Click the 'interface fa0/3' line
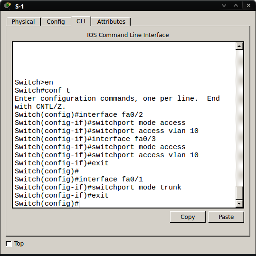This screenshot has height=256, width=256. pos(85,139)
